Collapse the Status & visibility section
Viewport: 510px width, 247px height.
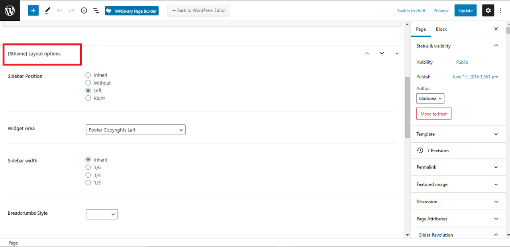(x=458, y=46)
